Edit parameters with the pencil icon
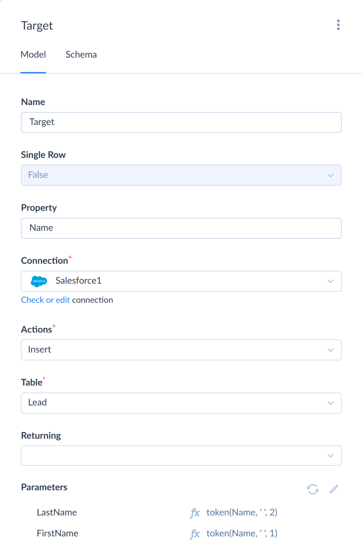 point(334,489)
